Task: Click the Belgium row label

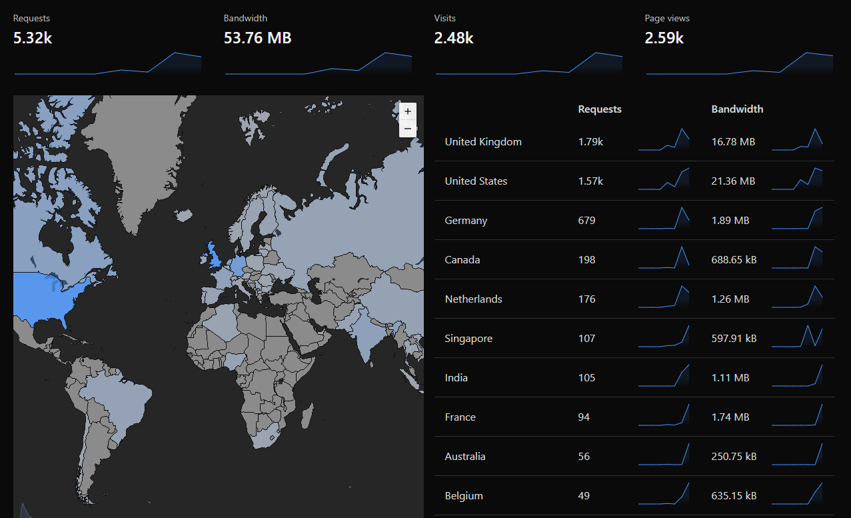Action: click(464, 495)
